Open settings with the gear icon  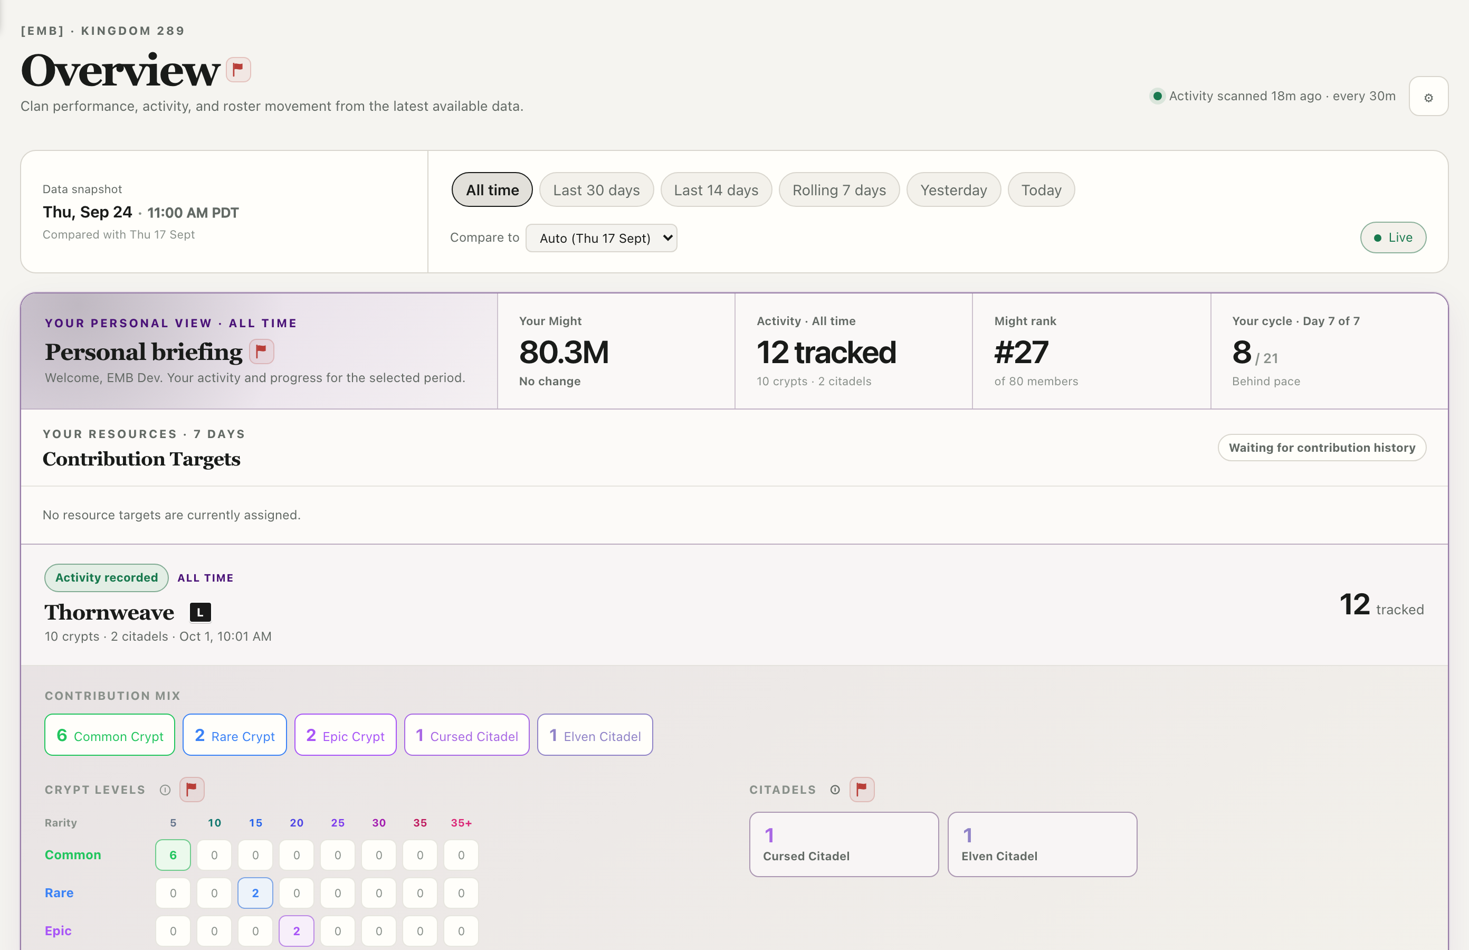click(x=1428, y=96)
